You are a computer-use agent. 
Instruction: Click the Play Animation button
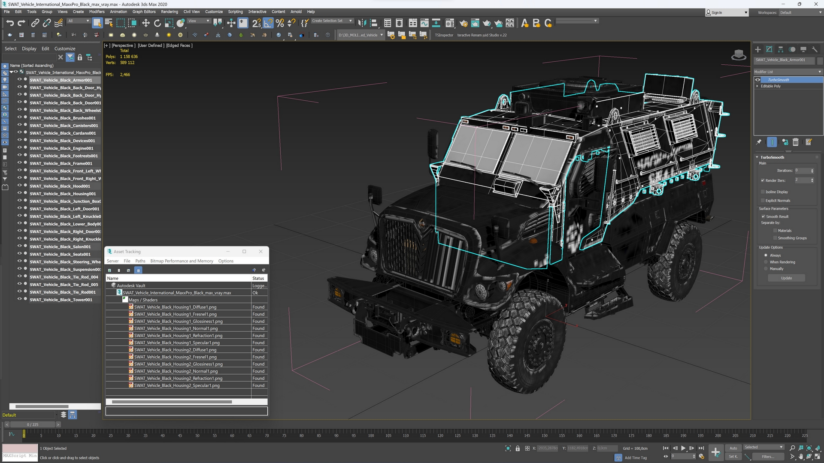683,448
